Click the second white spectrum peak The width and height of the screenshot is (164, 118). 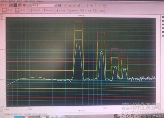coord(101,51)
